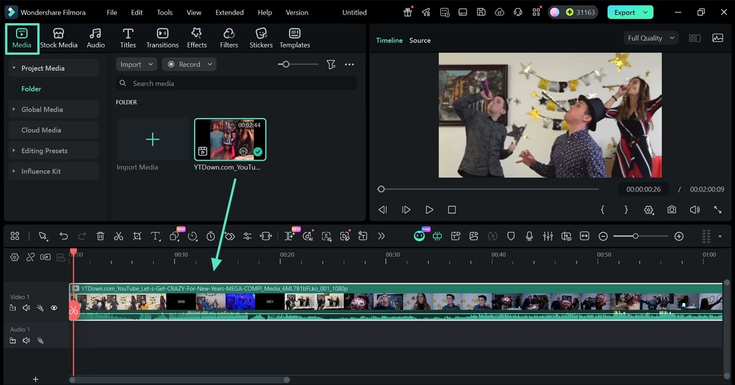Select the Transitions panel
The height and width of the screenshot is (385, 735).
162,37
